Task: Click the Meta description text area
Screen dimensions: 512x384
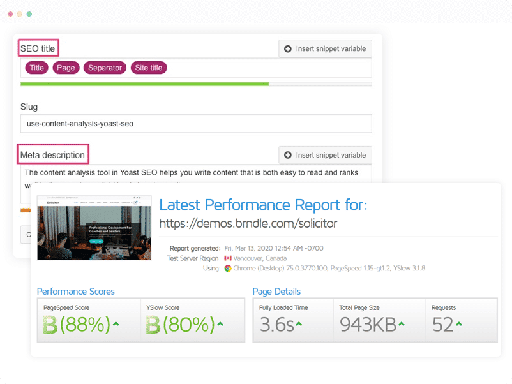Action: pyautogui.click(x=196, y=174)
